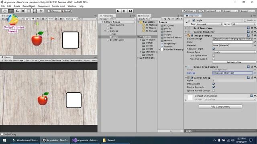The height and width of the screenshot is (144, 257).
Task: Click the Step frame button
Action: tap(130, 11)
